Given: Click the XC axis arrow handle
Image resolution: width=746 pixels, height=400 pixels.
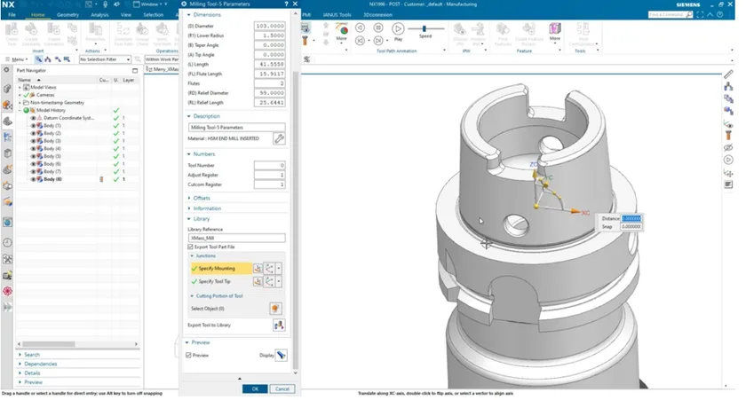Looking at the screenshot, I should [x=575, y=211].
